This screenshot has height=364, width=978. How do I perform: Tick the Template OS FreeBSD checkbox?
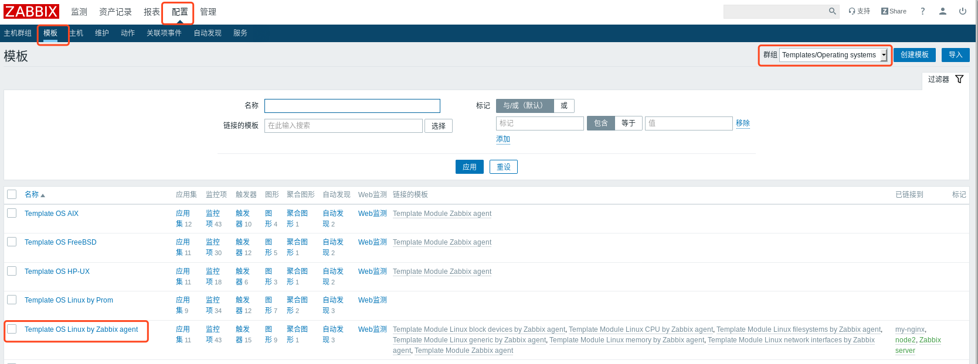(x=12, y=242)
